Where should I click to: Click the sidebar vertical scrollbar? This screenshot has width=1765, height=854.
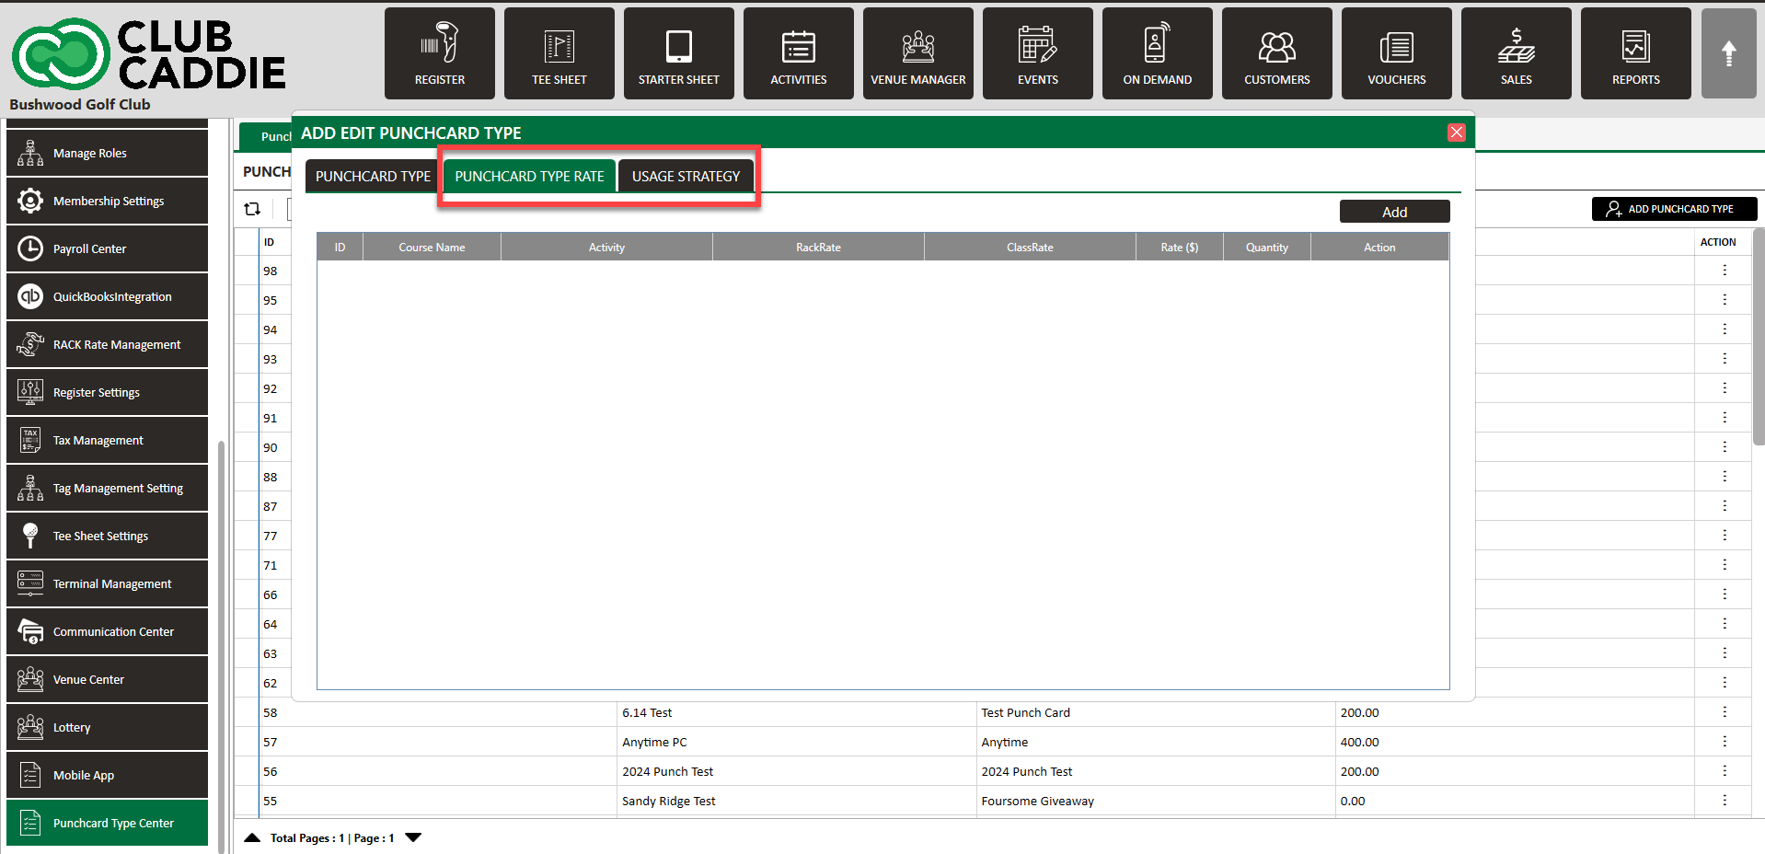tap(221, 644)
